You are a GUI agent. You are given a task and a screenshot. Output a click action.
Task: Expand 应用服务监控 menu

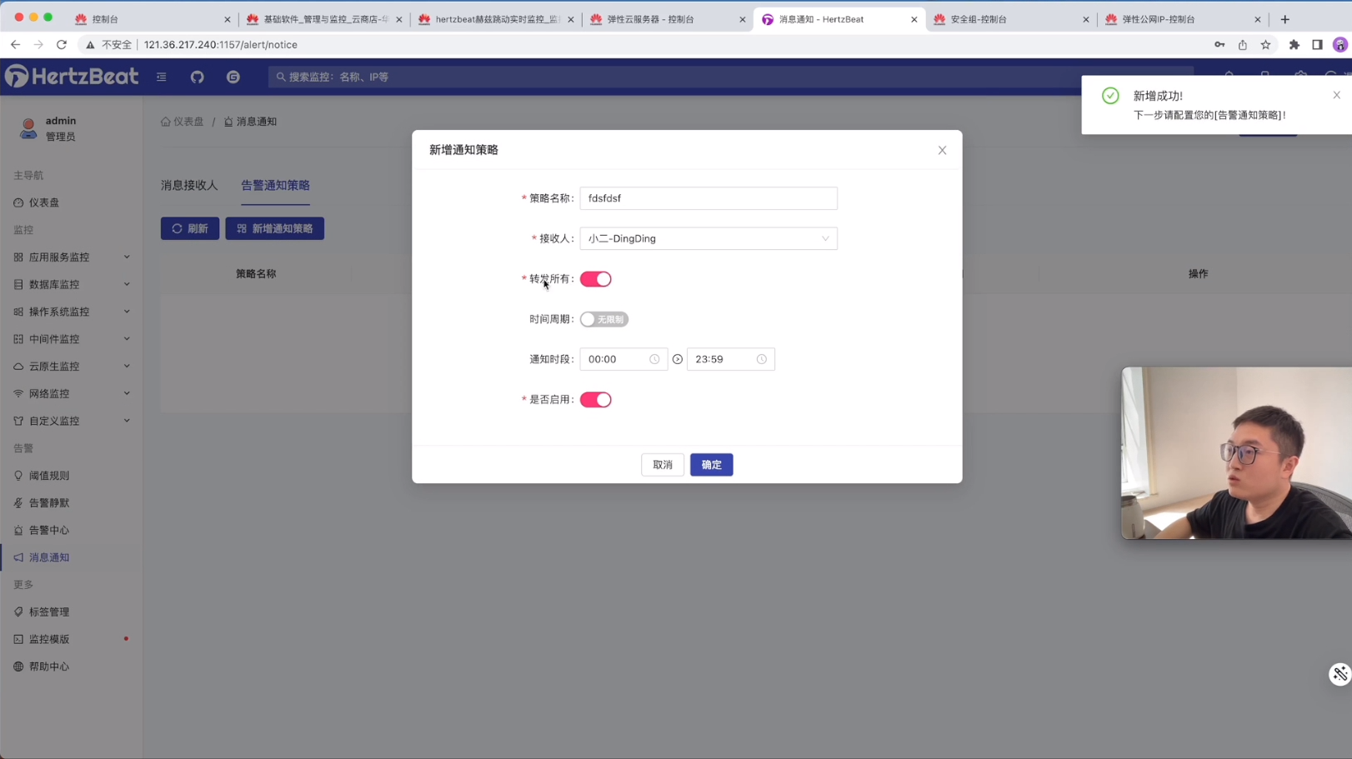tap(72, 257)
